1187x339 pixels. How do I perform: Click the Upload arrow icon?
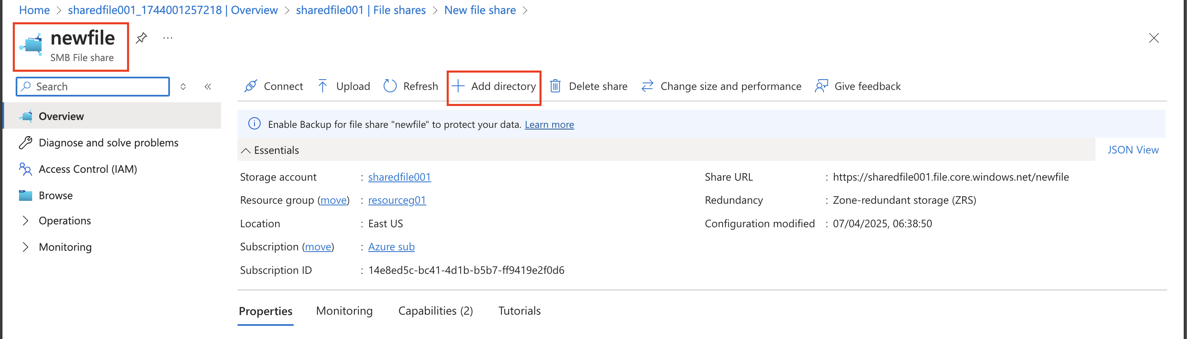[x=323, y=86]
